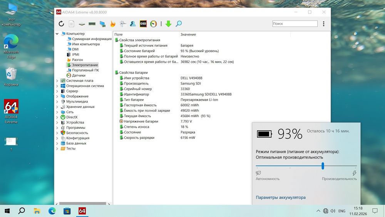The height and width of the screenshot is (217, 385).
Task: Expand the DirectX node
Action: (x=57, y=117)
